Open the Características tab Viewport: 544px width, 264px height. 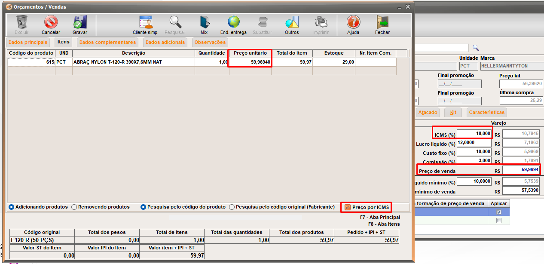pos(487,112)
